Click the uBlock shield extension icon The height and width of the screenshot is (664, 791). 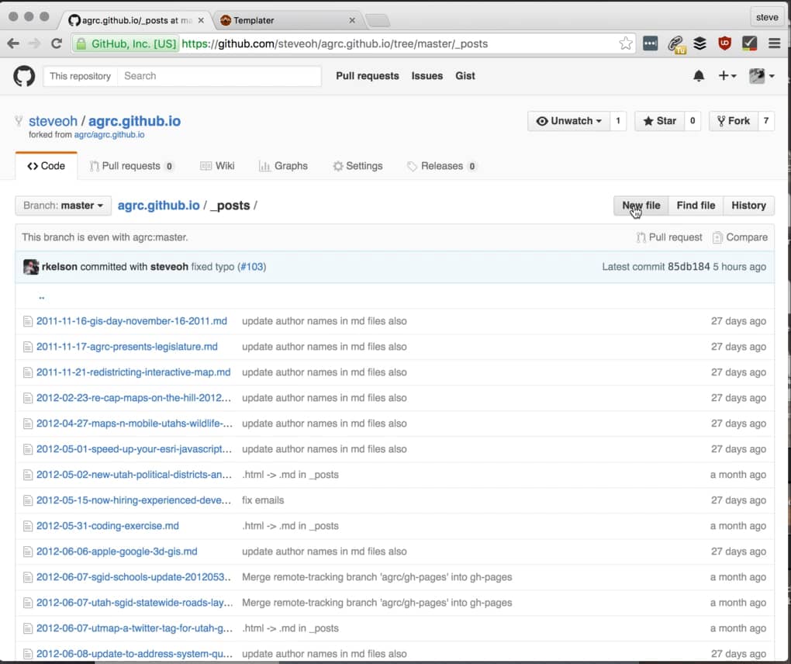pyautogui.click(x=724, y=44)
